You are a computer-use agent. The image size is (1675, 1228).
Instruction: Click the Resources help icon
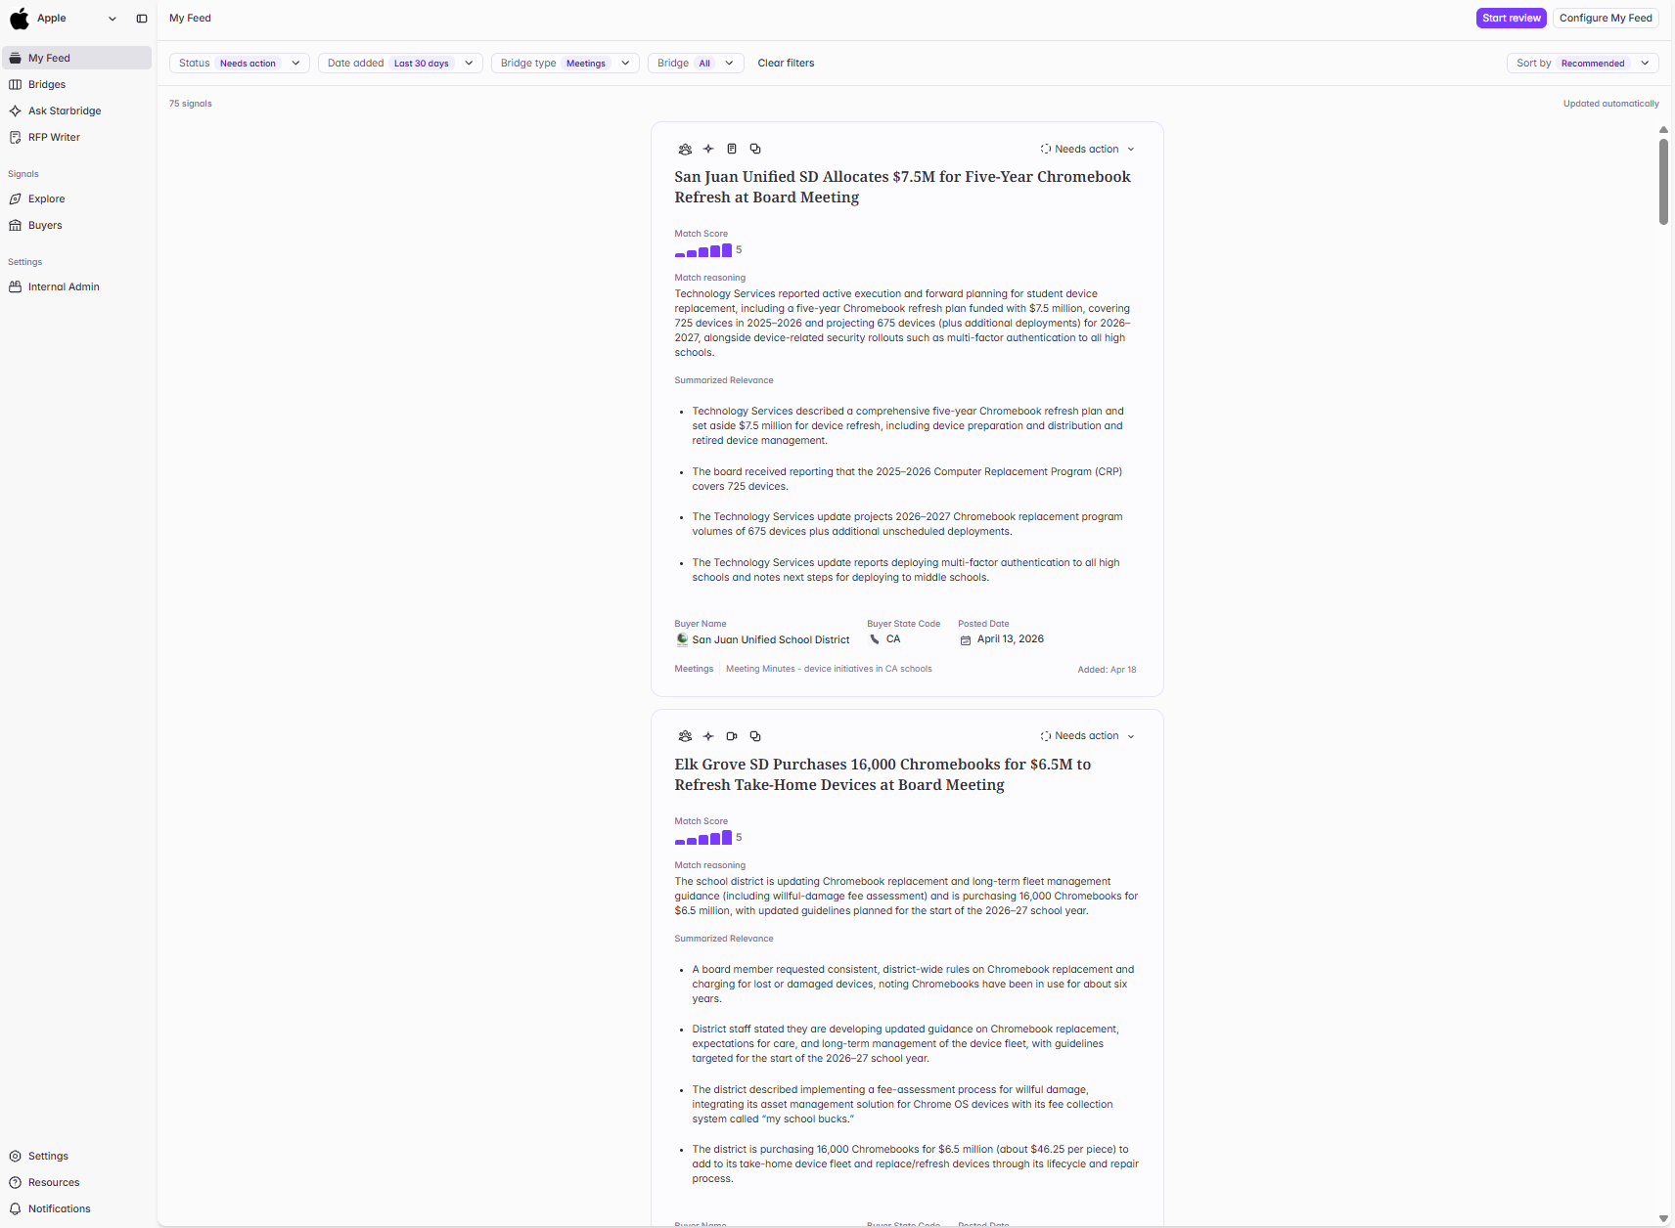[16, 1183]
